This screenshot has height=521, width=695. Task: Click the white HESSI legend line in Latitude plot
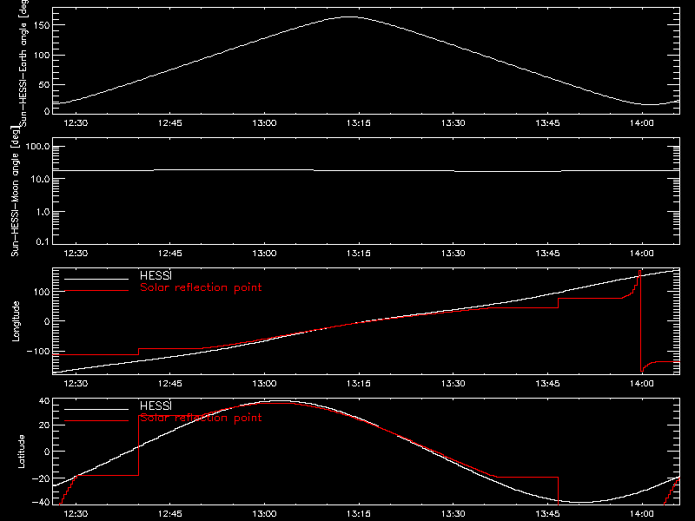coord(96,409)
